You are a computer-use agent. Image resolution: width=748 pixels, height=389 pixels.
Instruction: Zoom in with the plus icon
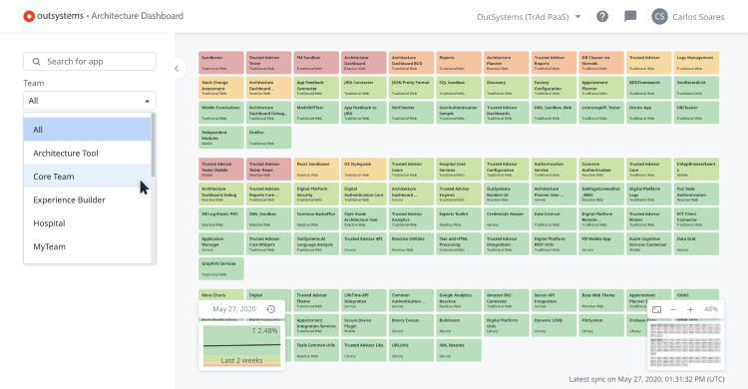(x=690, y=309)
